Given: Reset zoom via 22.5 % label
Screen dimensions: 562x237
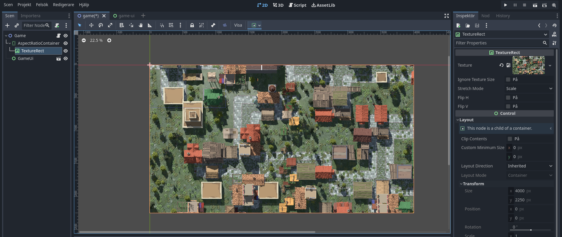Looking at the screenshot, I should pos(96,40).
